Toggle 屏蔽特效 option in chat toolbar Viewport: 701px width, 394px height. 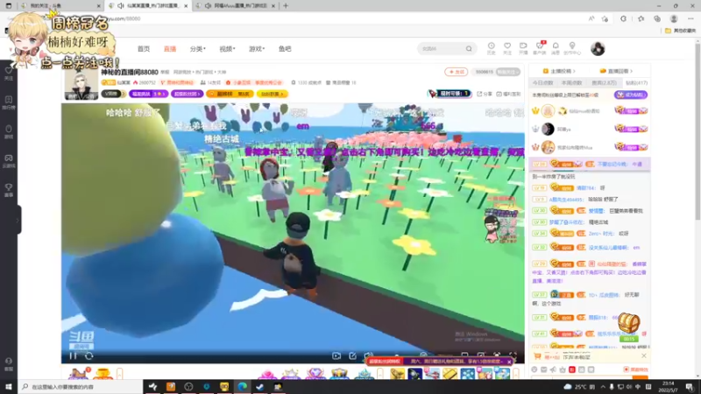coord(635,369)
